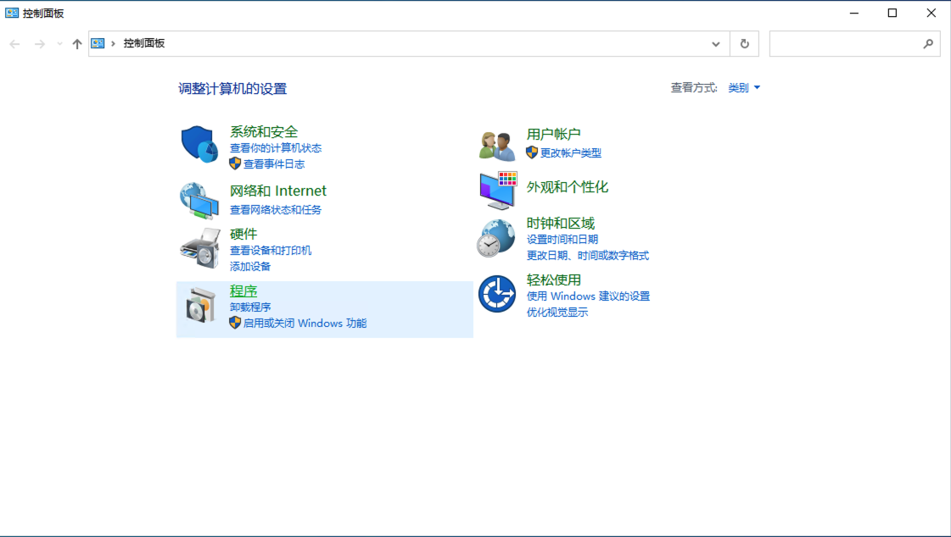Open 用户帐户 via its icon
Screen dimensions: 951x537
[x=495, y=143]
